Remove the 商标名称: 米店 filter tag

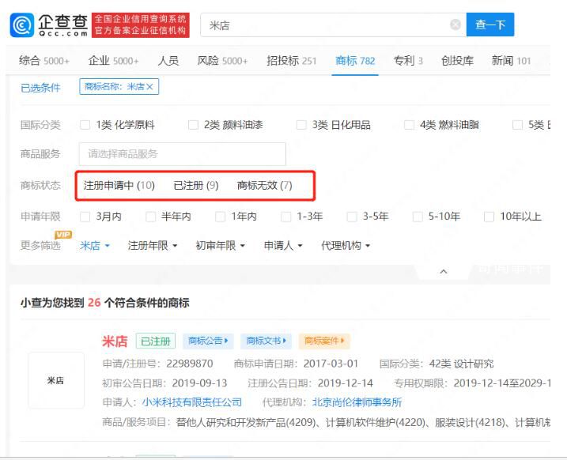click(x=149, y=87)
